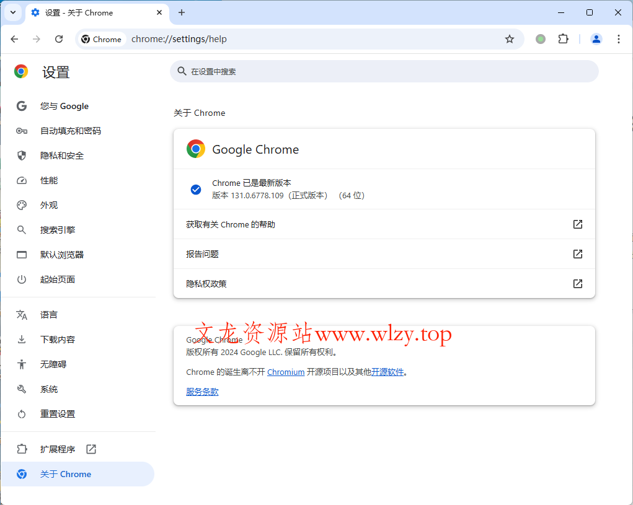Open the 报告问题 external link arrow
This screenshot has height=505, width=633.
(577, 254)
